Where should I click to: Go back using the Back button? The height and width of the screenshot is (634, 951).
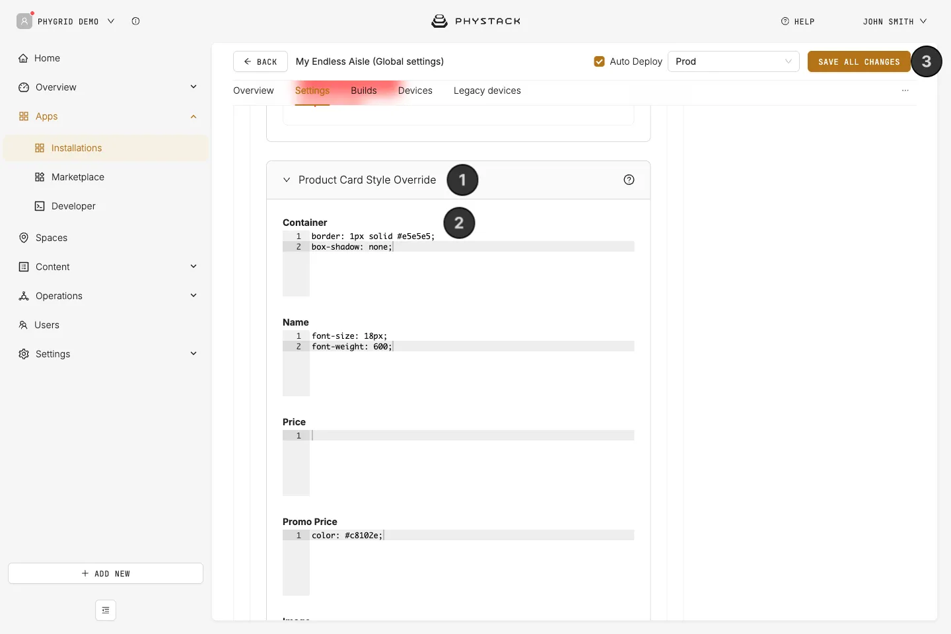click(260, 61)
